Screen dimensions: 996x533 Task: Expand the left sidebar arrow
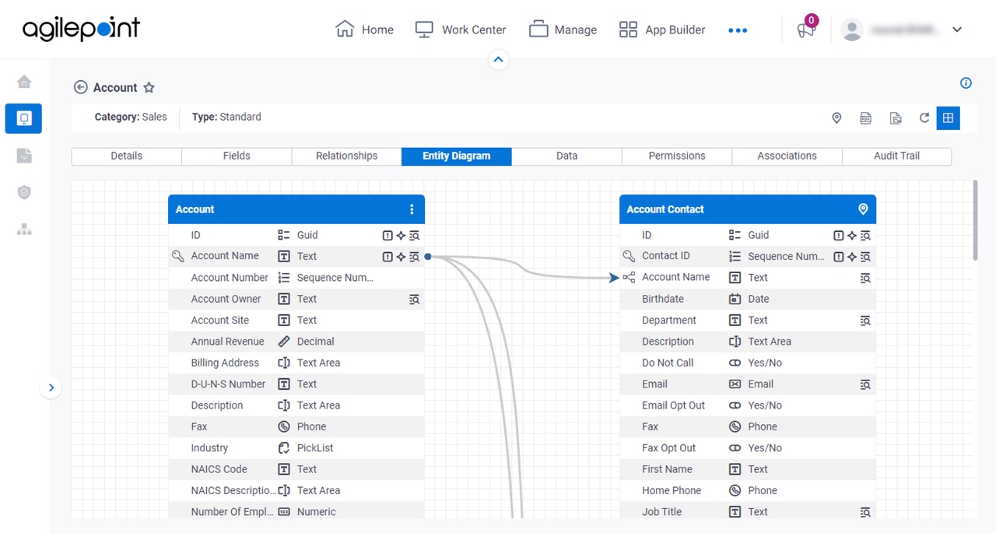point(51,387)
